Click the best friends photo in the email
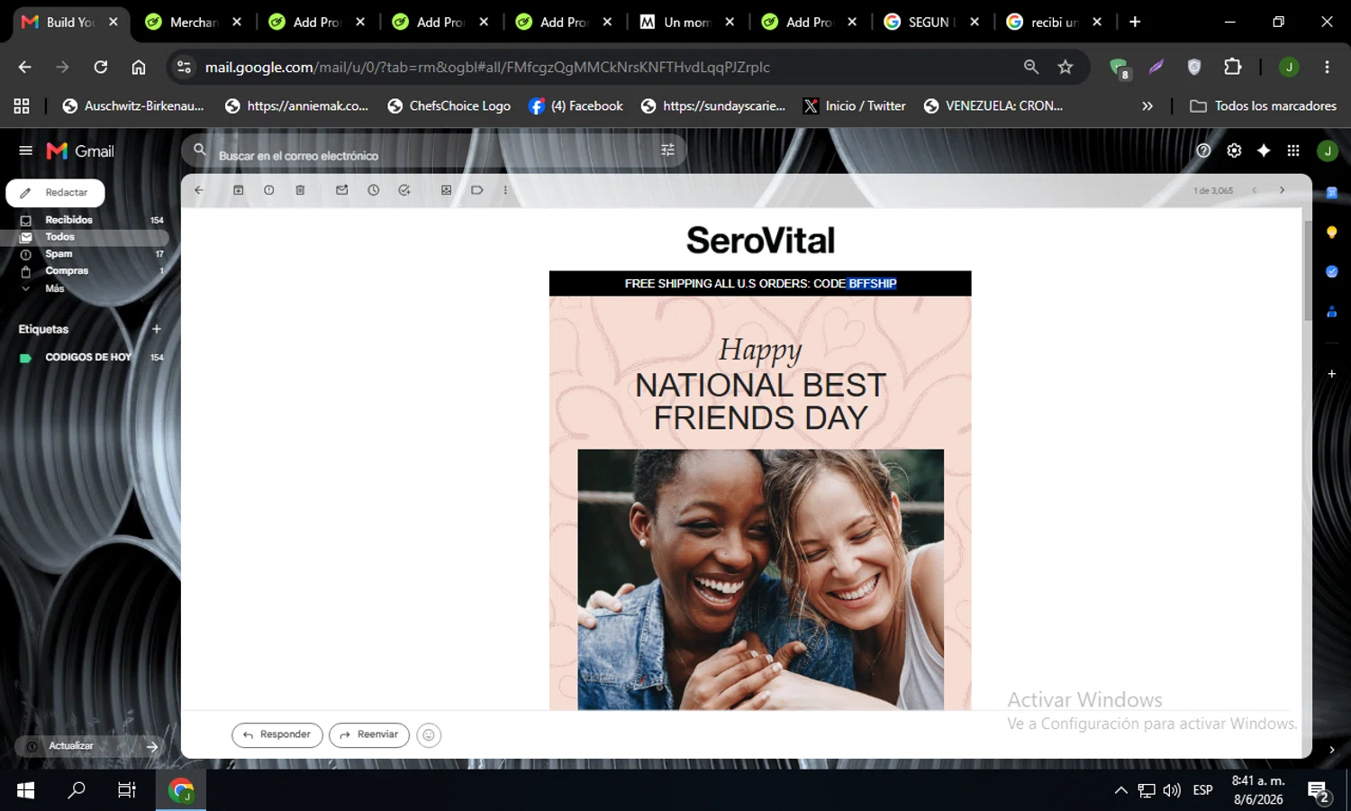Image resolution: width=1351 pixels, height=811 pixels. click(760, 579)
